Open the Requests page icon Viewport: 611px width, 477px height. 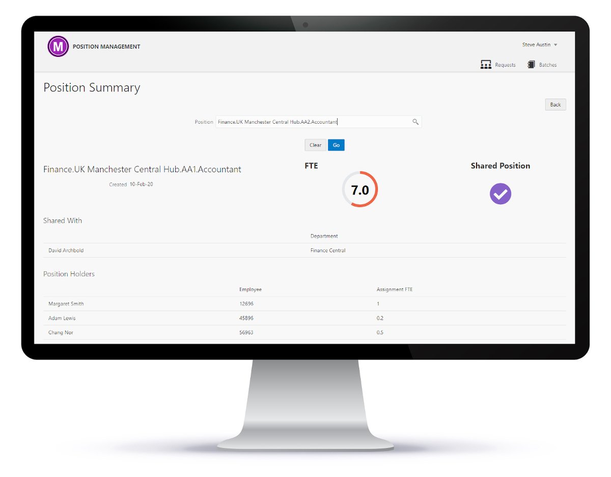(x=486, y=65)
